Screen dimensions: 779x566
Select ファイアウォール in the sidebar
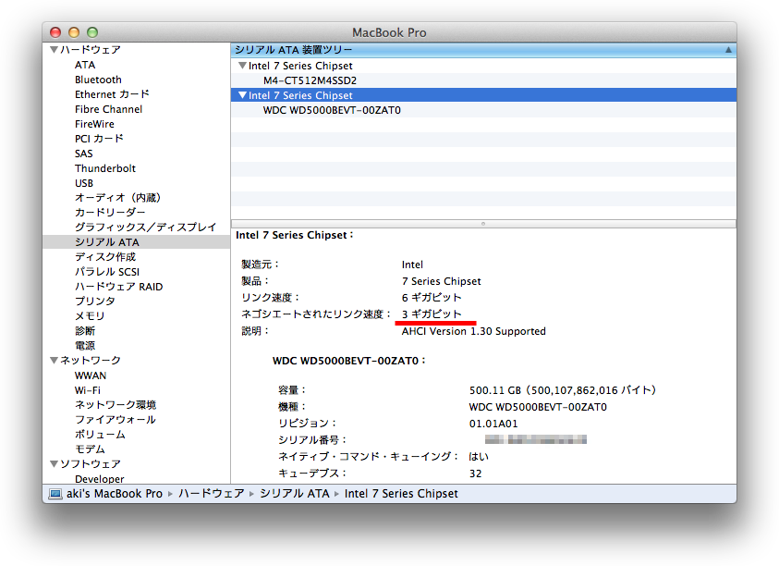tap(116, 419)
